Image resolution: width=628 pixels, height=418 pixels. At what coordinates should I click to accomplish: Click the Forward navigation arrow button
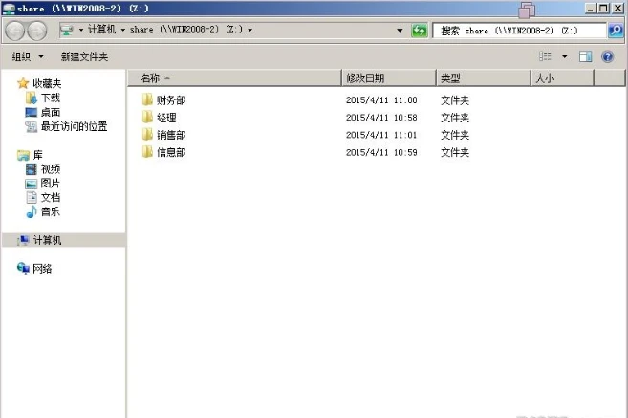click(x=37, y=31)
